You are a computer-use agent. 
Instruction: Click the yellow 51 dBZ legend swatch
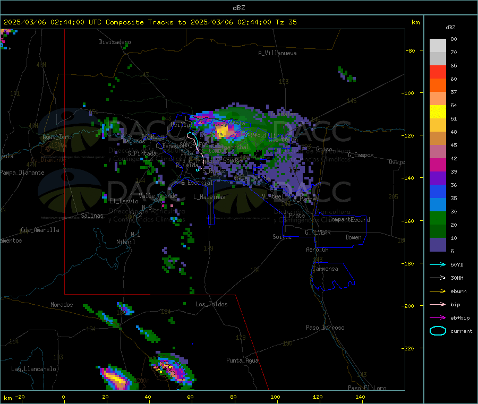point(438,112)
